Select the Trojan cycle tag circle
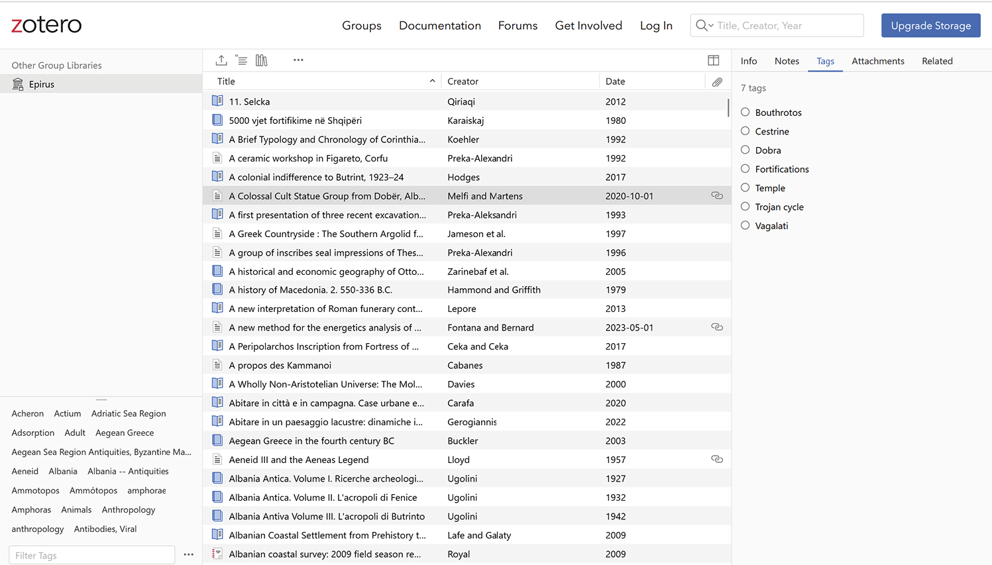Viewport: 992px width, 565px height. pyautogui.click(x=745, y=207)
